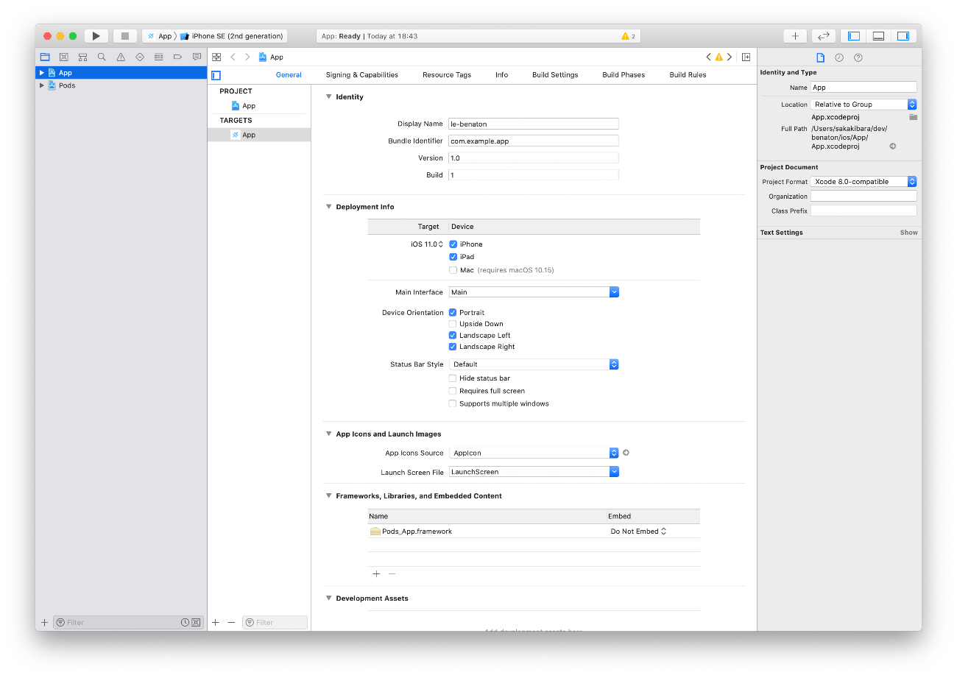Change the iOS 11.0 deployment target
This screenshot has width=957, height=678.
[x=427, y=244]
